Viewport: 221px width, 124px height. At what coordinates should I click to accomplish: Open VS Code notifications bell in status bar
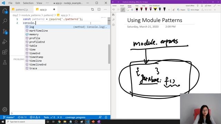point(106,117)
